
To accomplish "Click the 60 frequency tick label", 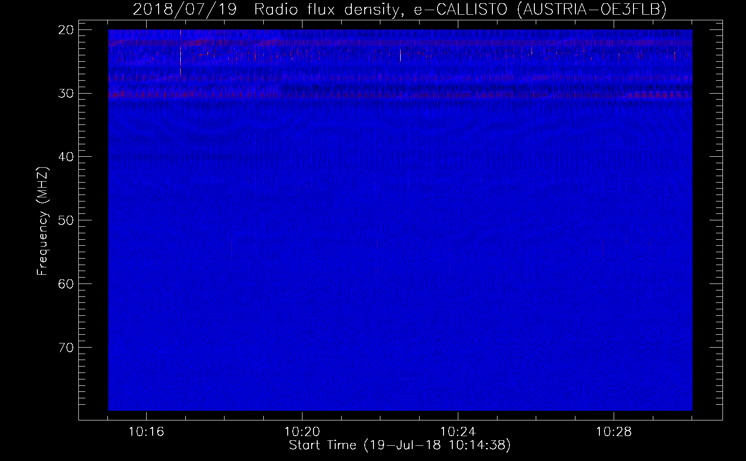I will [x=66, y=284].
